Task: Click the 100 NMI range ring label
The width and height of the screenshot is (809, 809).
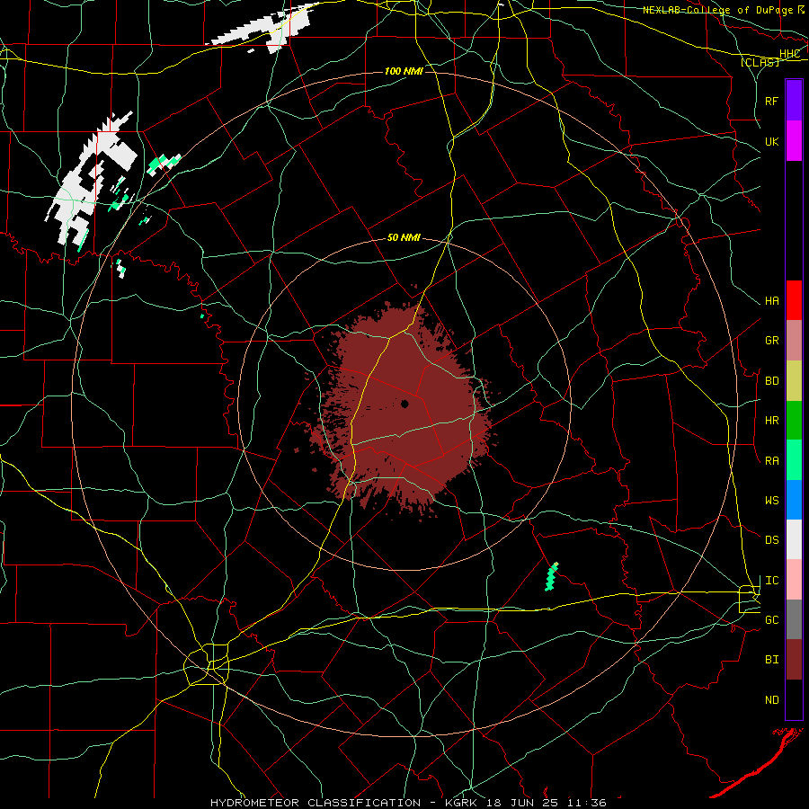Action: click(x=404, y=71)
